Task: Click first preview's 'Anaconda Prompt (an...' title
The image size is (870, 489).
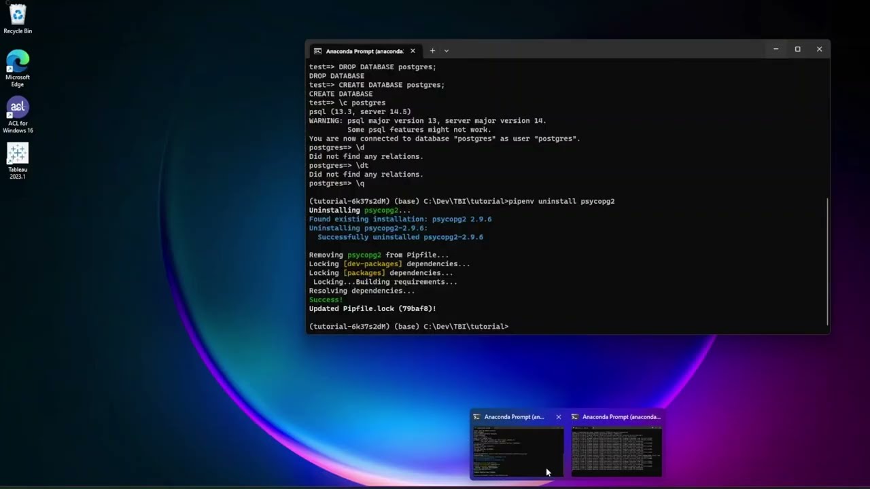Action: coord(514,417)
